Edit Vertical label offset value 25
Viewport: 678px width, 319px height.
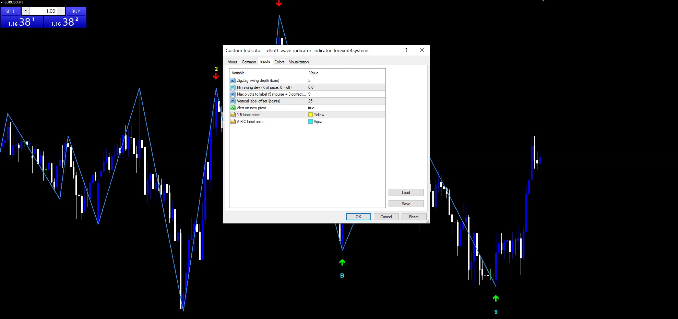point(346,101)
